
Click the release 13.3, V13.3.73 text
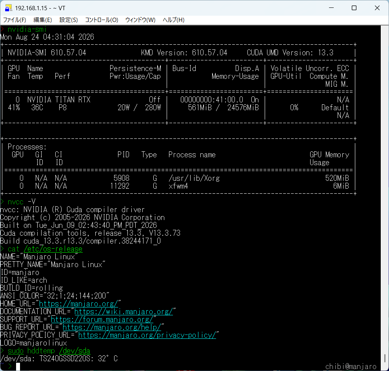137,233
